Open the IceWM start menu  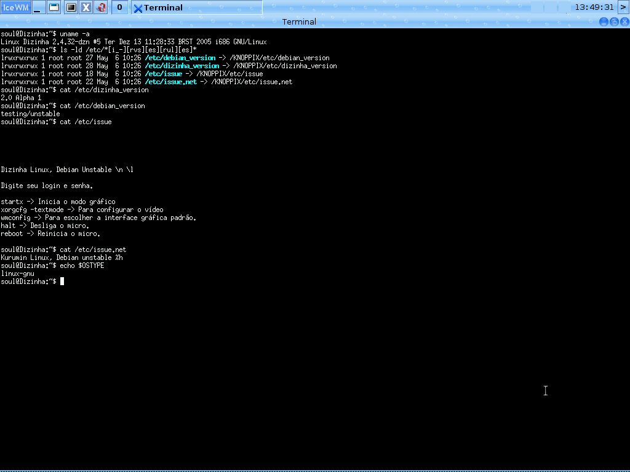[15, 7]
